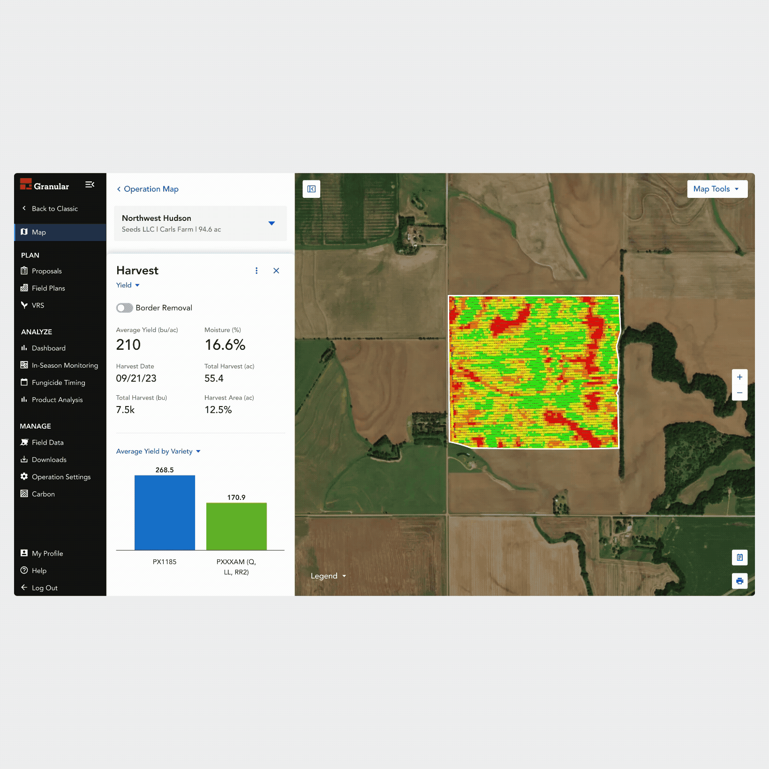This screenshot has width=769, height=769.
Task: Click the 268.5 bar value label
Action: pyautogui.click(x=165, y=470)
